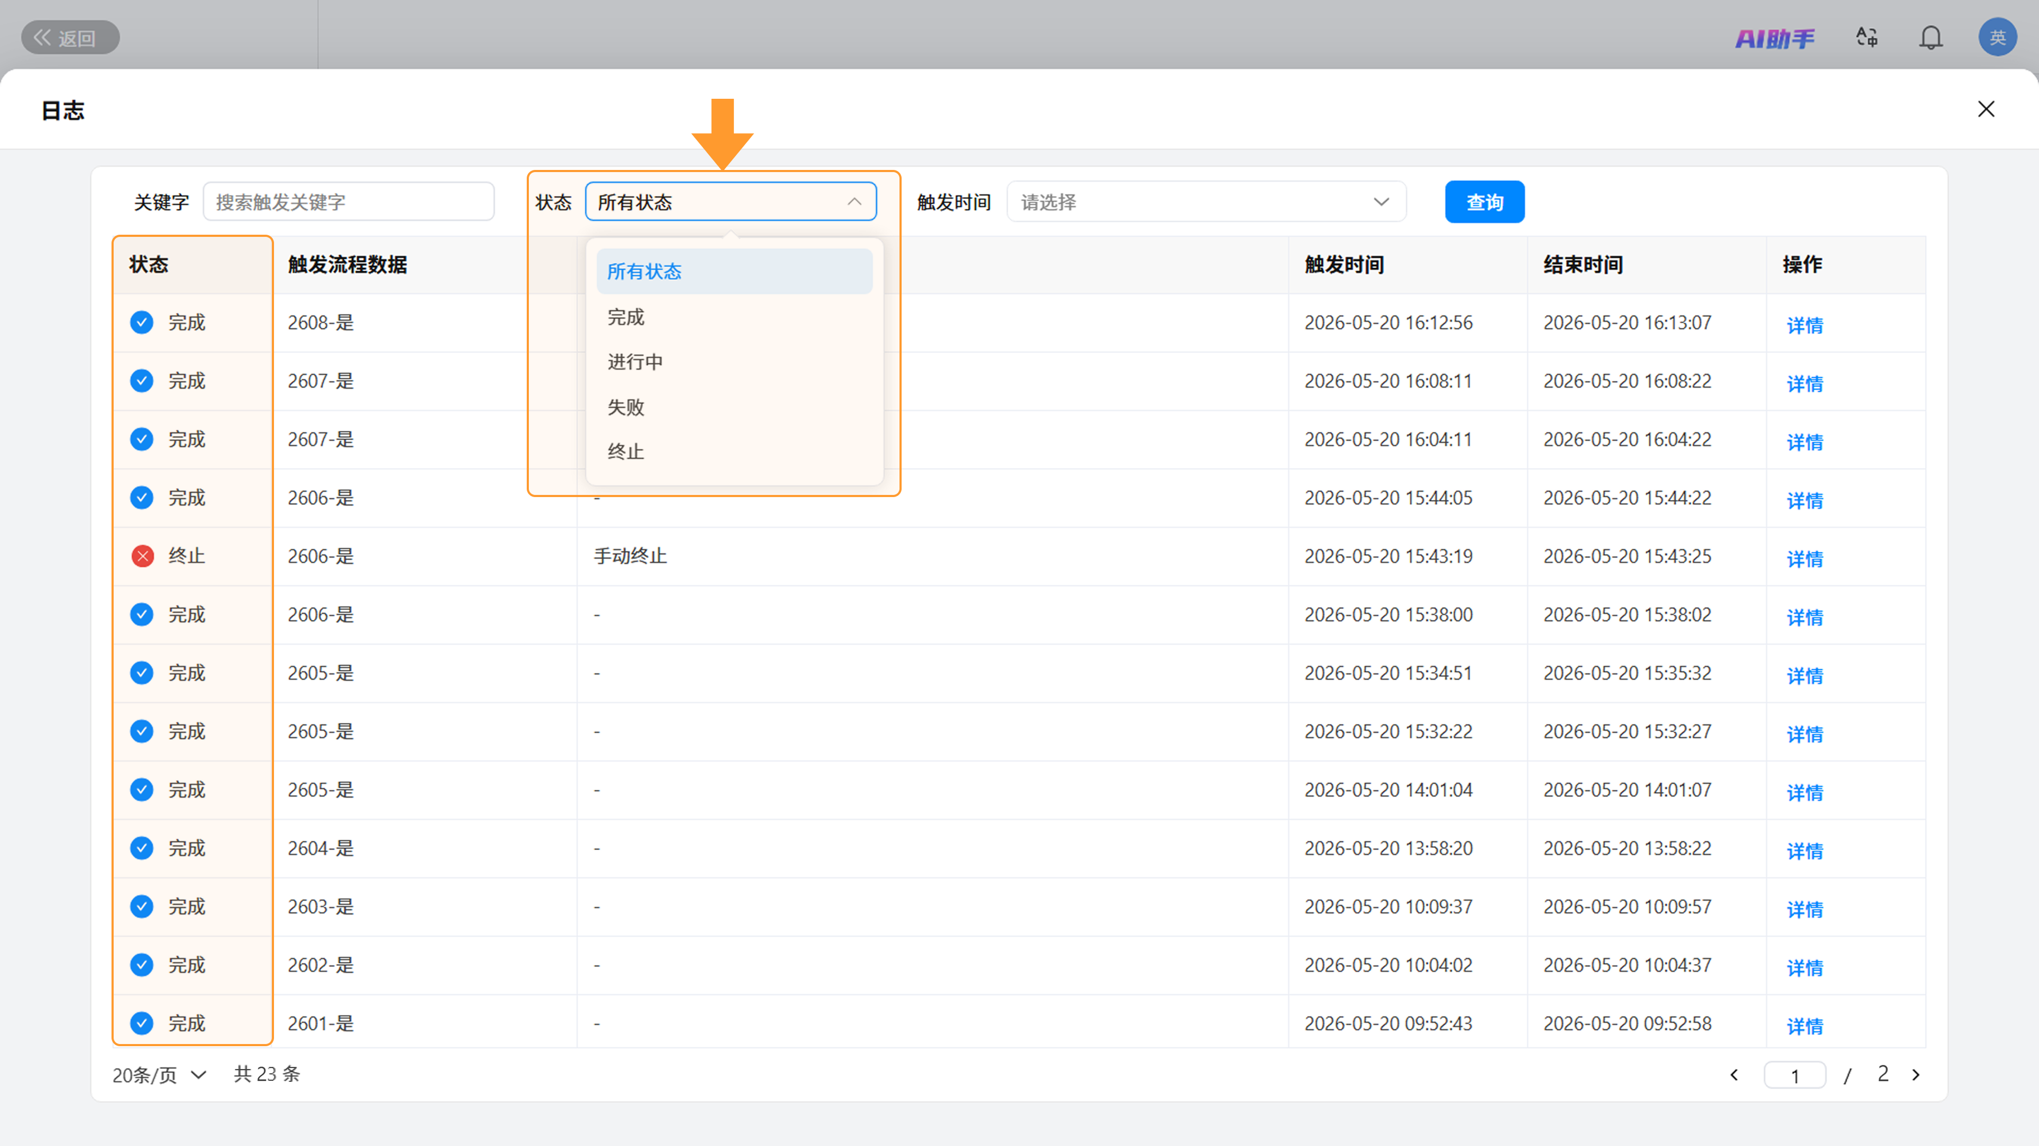This screenshot has height=1146, width=2039.
Task: Select 终止 option in status dropdown
Action: click(734, 452)
